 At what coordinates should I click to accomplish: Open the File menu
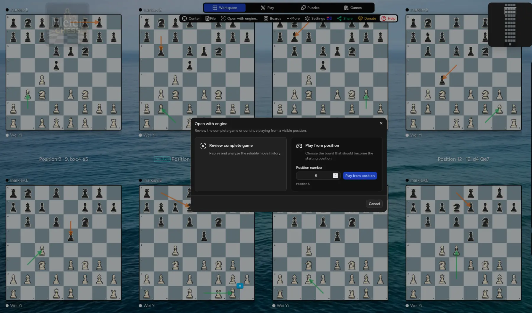point(210,18)
